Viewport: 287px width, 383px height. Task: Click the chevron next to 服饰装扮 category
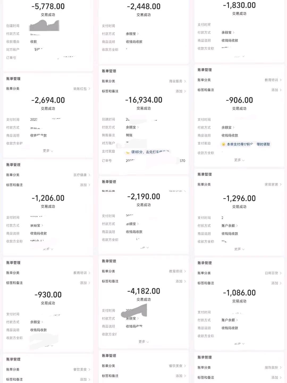pos(281,368)
